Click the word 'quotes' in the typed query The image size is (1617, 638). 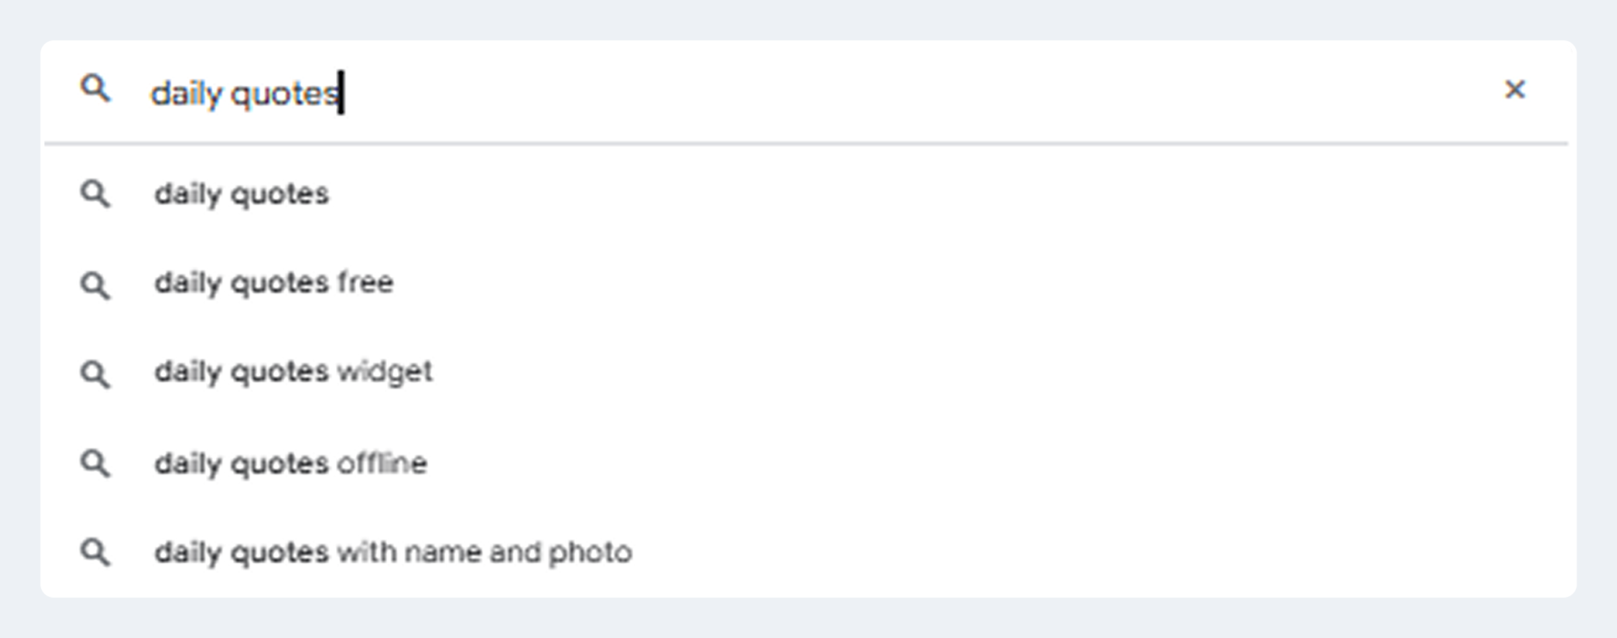coord(284,94)
